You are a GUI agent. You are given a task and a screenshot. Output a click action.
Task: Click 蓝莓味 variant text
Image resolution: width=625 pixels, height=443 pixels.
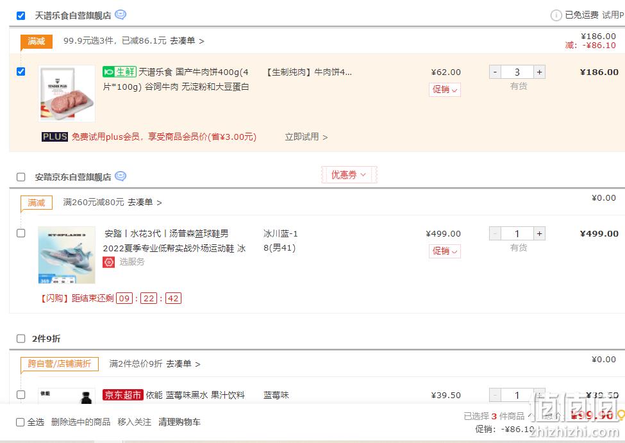point(276,395)
